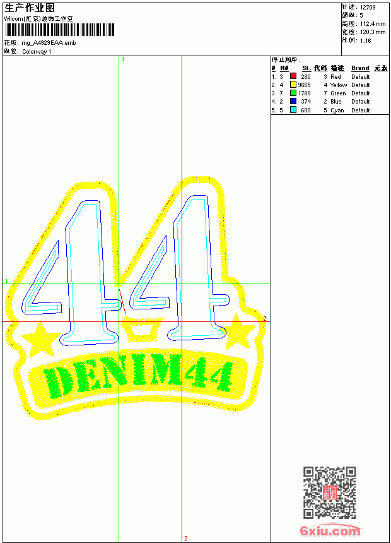391x543 pixels.
Task: Click the St. stitch count column header
Action: [306, 68]
